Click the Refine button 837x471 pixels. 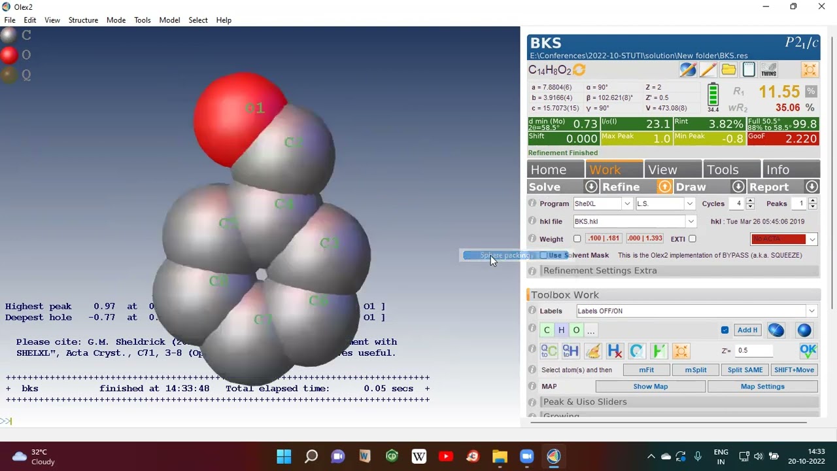628,187
